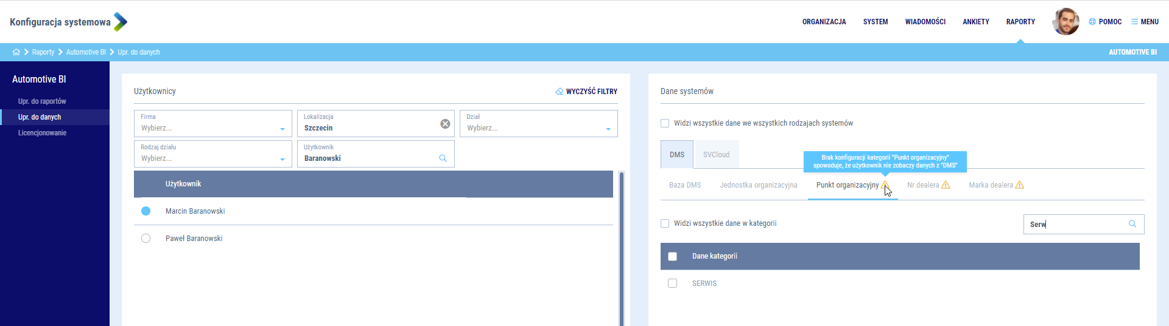Switch to the SVCloud tab
The image size is (1169, 326).
(716, 155)
